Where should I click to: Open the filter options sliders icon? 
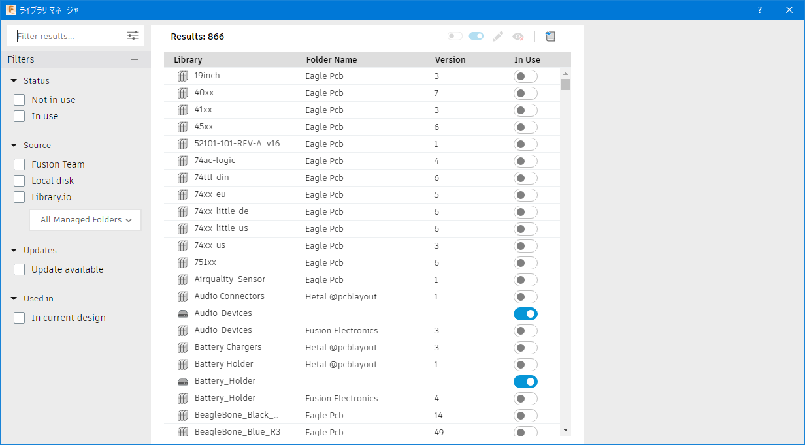[133, 36]
